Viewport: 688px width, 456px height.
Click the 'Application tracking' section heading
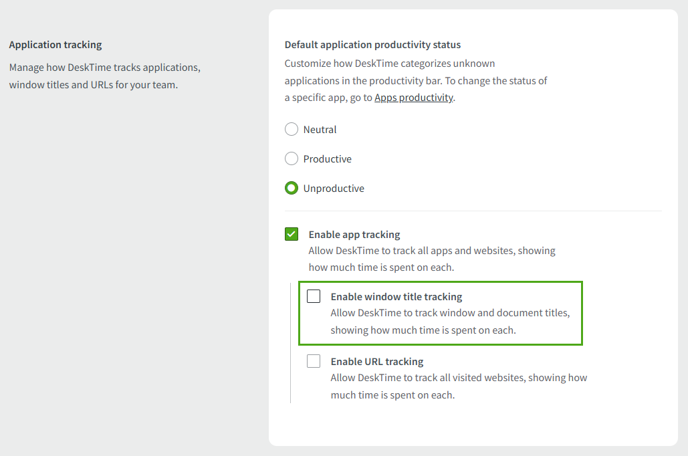point(55,45)
